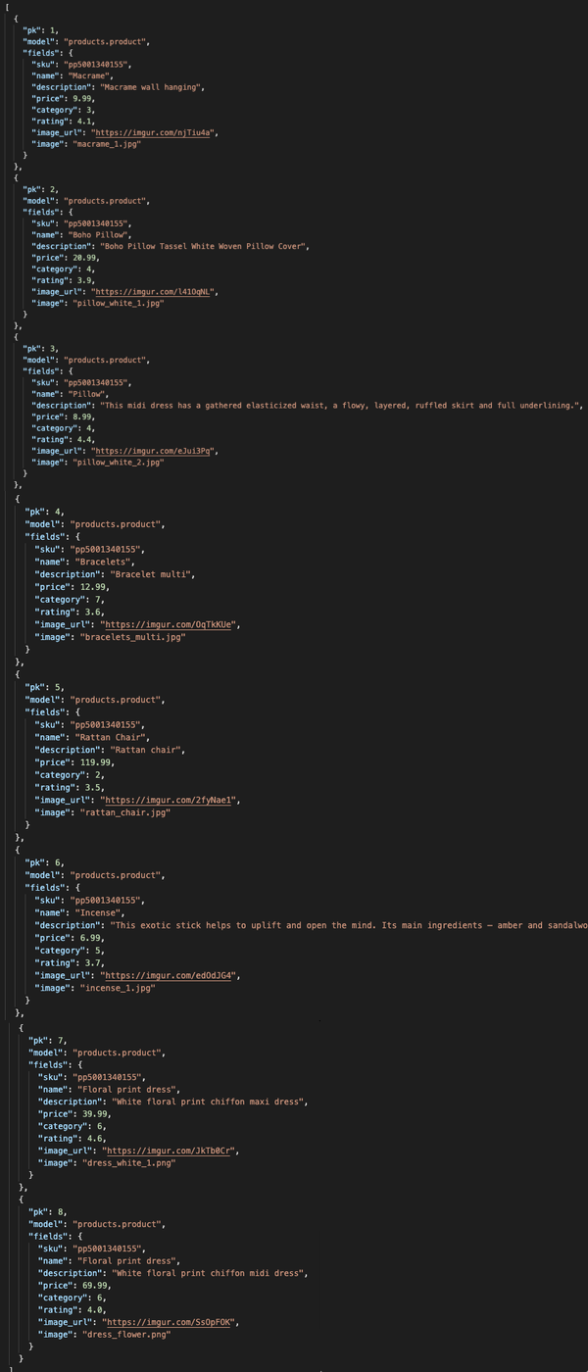This screenshot has width=588, height=1372.
Task: Click the "Boho Pillow" name value
Action: coord(96,235)
